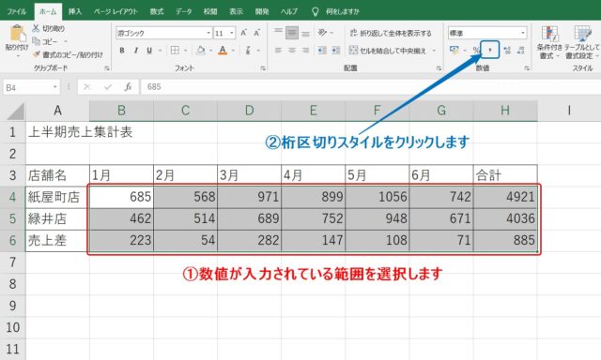Image resolution: width=601 pixels, height=360 pixels.
Task: Toggle bold formatting
Action: 122,50
